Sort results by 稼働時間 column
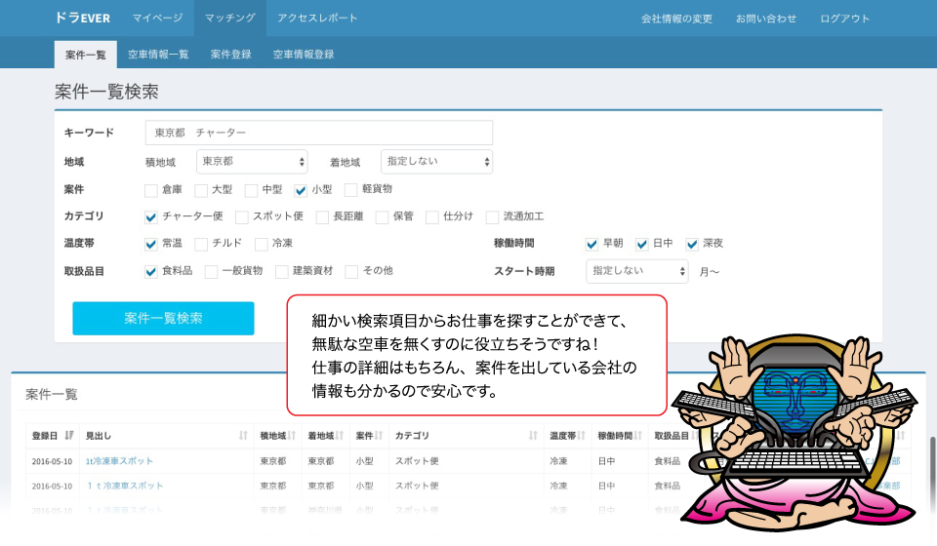 (620, 435)
